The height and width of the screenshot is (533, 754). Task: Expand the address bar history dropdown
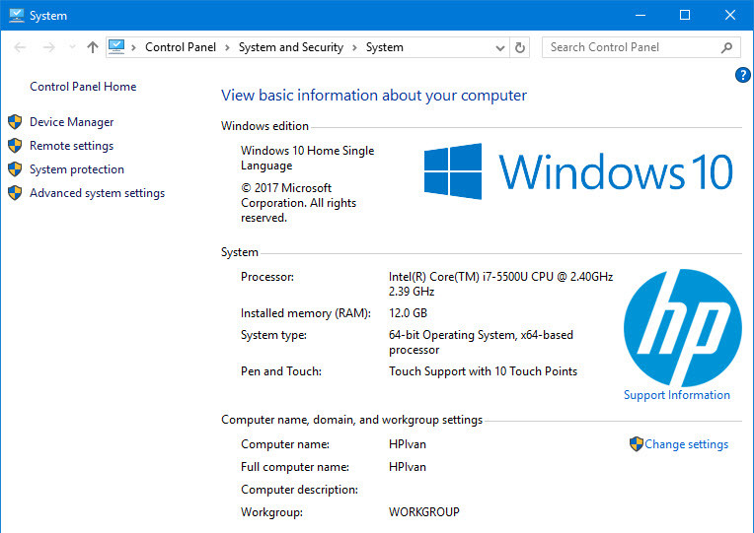(500, 47)
